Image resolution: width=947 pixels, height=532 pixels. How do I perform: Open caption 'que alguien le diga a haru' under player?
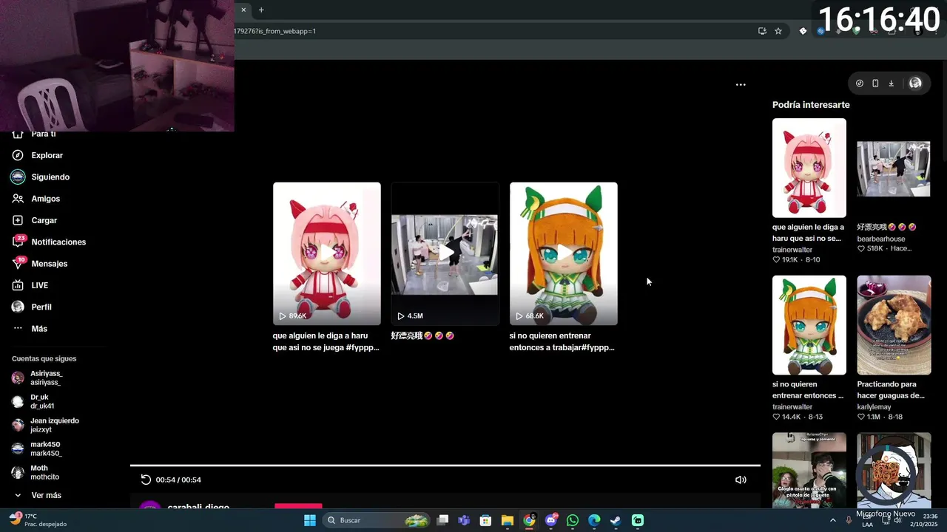pos(326,341)
